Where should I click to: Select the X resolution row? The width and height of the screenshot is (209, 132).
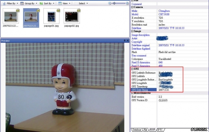pyautogui.click(x=169, y=18)
